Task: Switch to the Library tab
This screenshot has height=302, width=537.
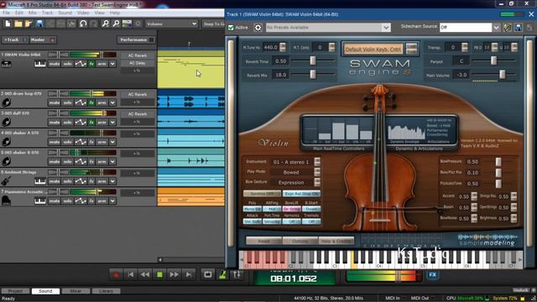Action: tap(107, 291)
